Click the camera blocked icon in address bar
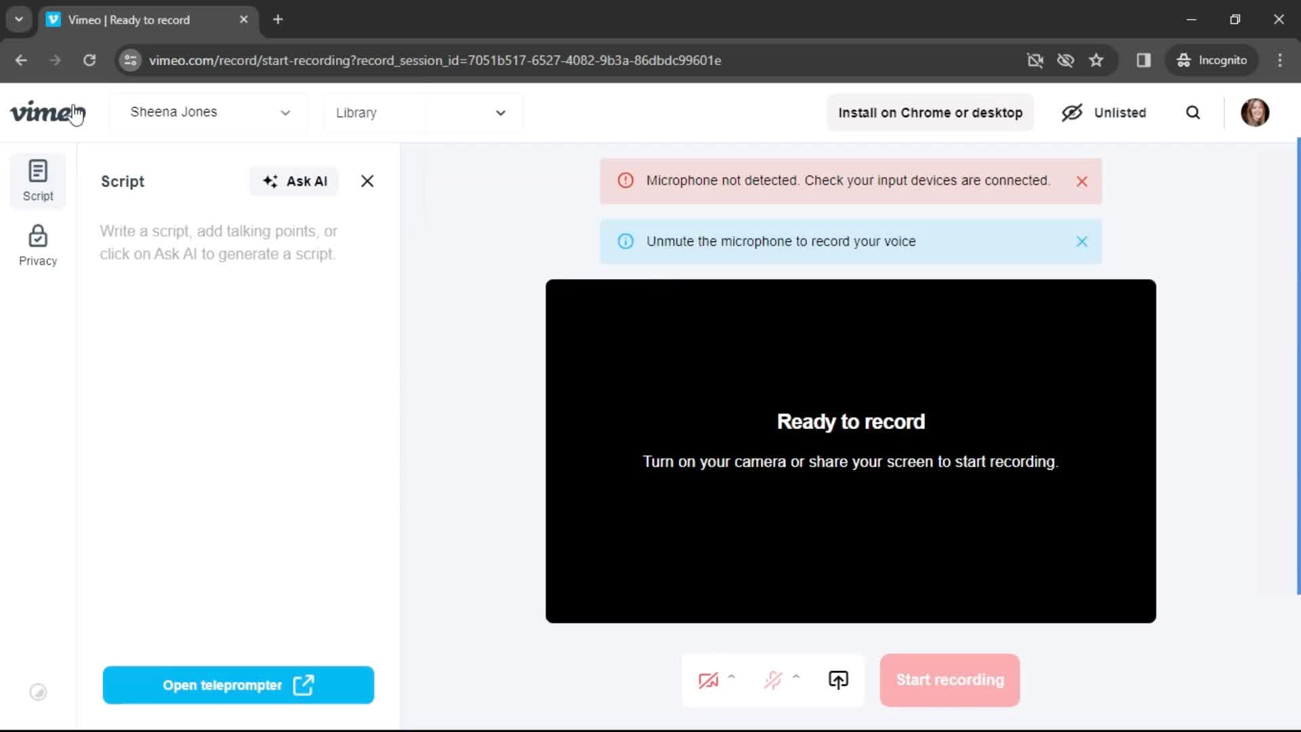 click(x=1035, y=60)
